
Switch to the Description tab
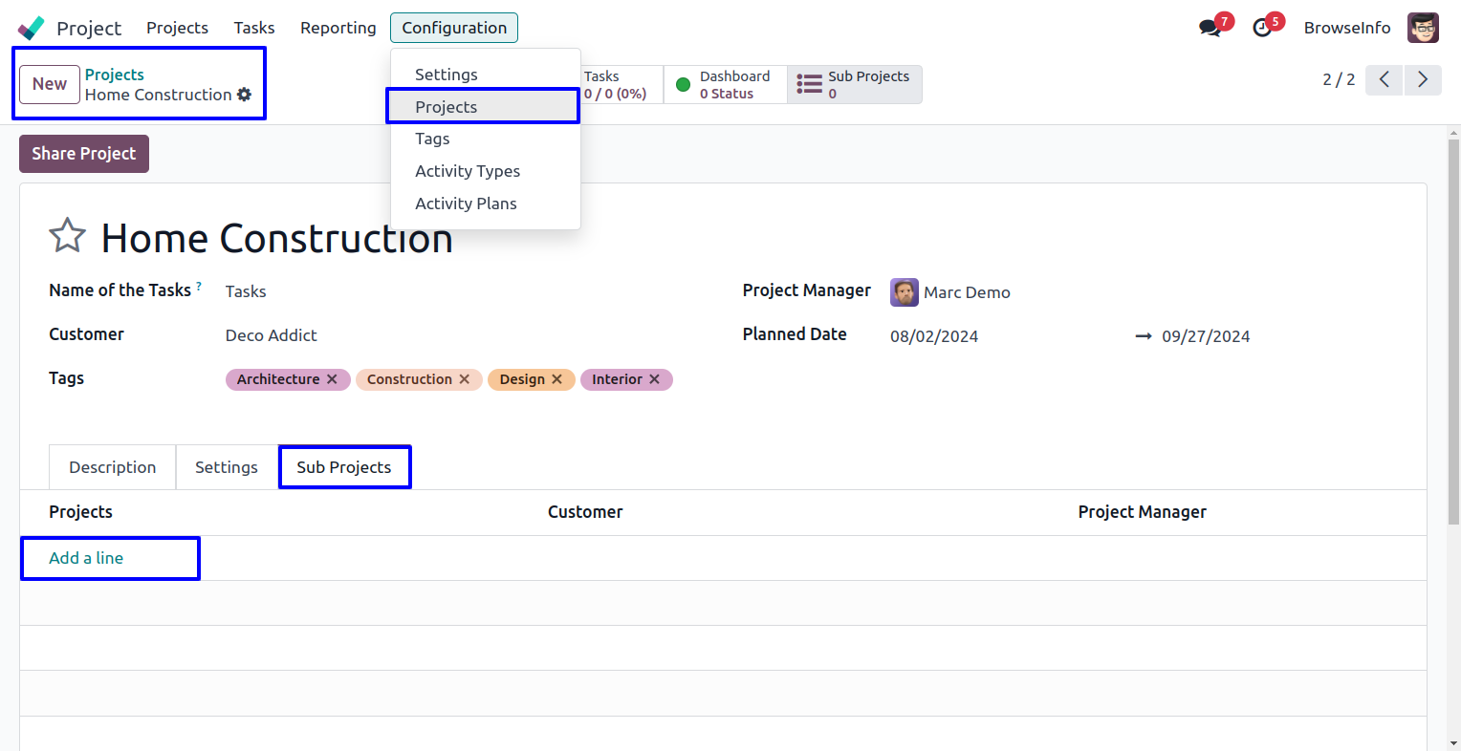coord(112,467)
